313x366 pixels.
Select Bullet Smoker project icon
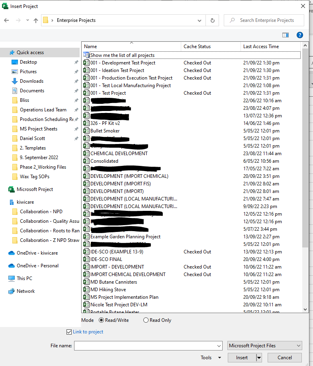(x=86, y=131)
